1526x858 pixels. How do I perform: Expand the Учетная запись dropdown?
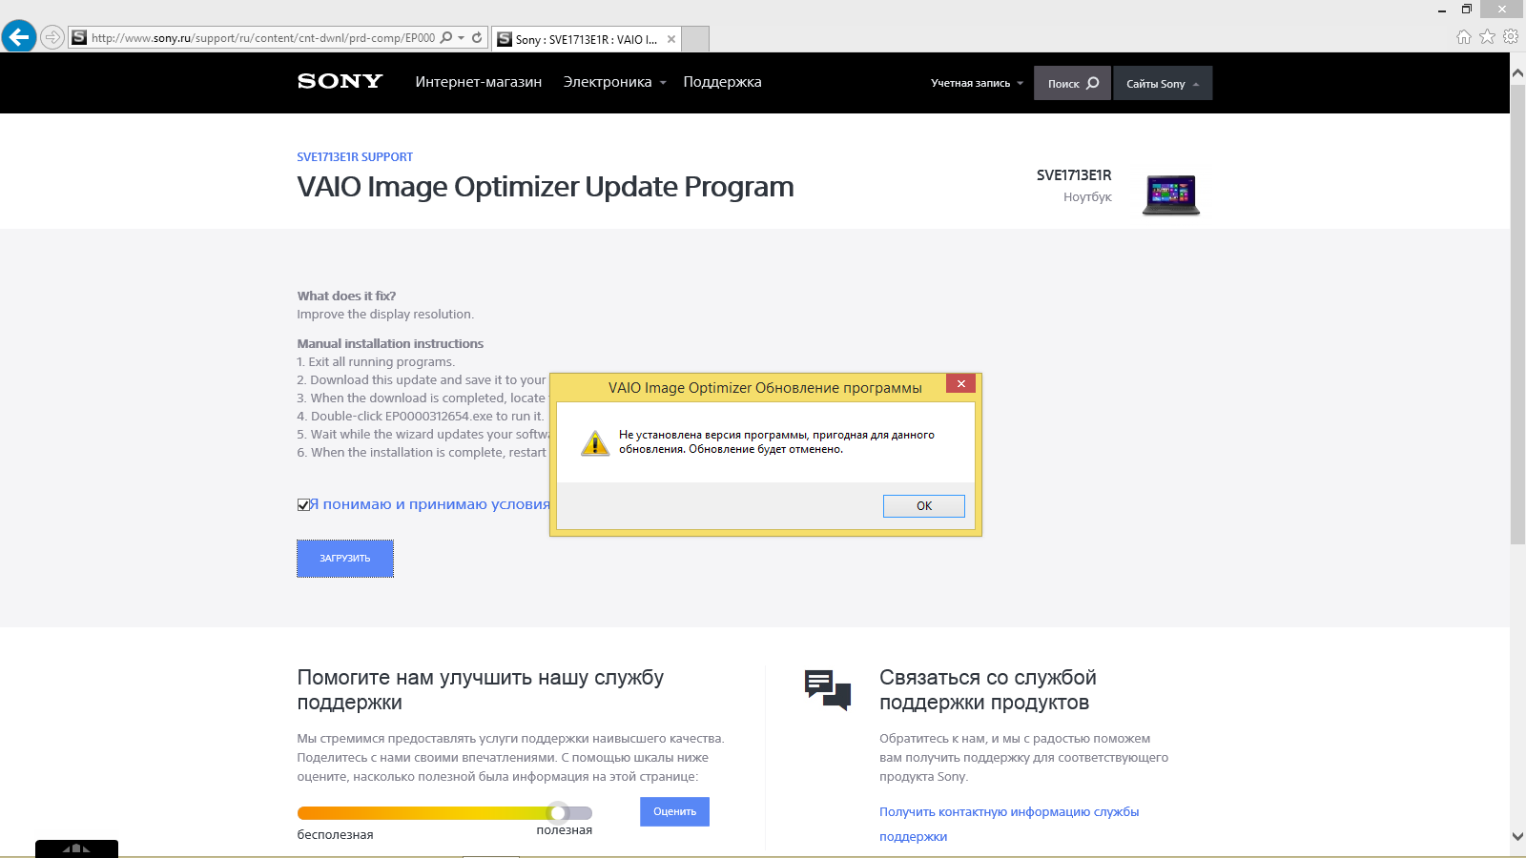coord(977,83)
